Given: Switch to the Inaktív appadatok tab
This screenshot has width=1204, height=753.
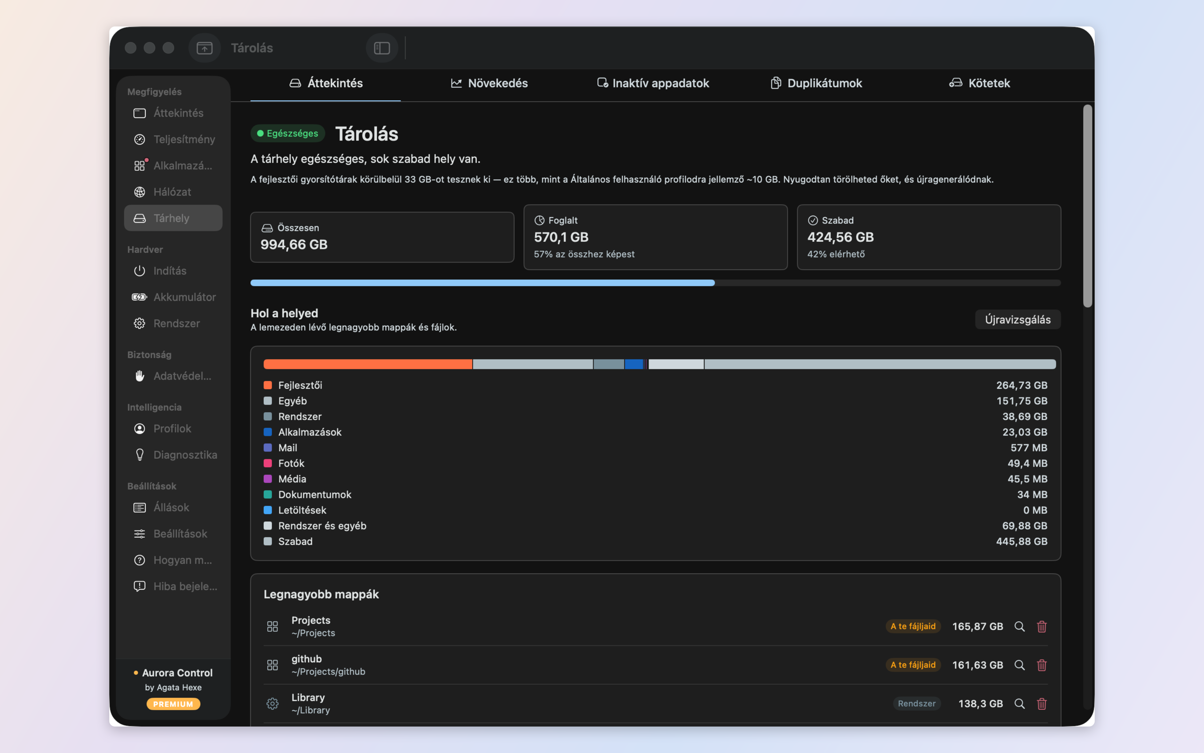Looking at the screenshot, I should pyautogui.click(x=653, y=83).
